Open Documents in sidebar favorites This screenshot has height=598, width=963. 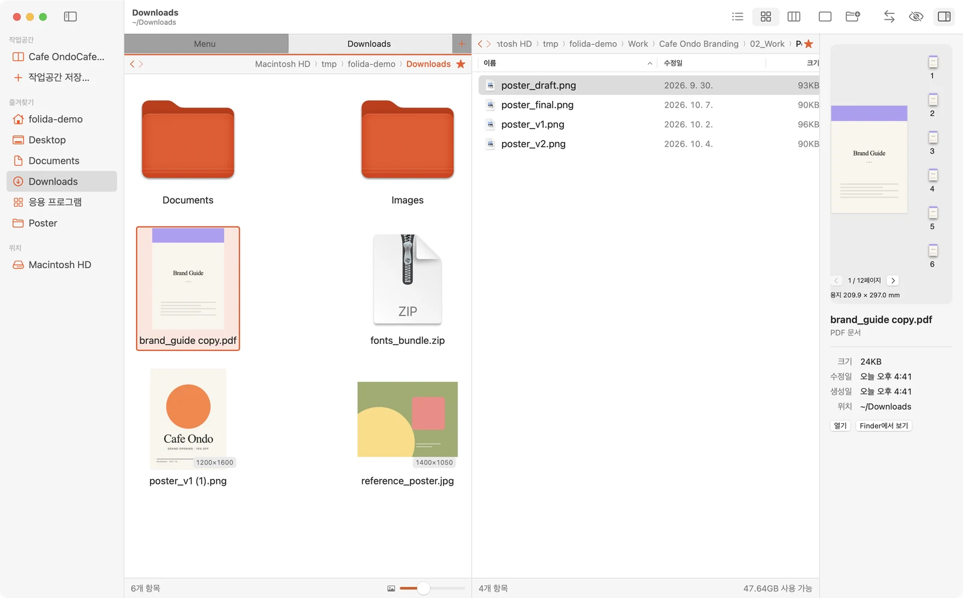(61, 160)
